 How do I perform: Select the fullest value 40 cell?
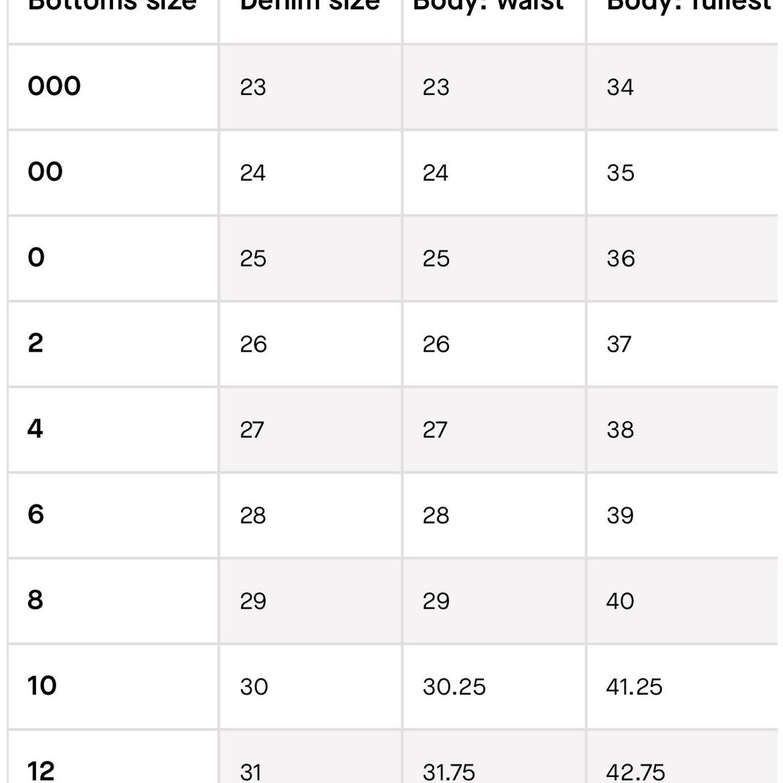[x=682, y=601]
